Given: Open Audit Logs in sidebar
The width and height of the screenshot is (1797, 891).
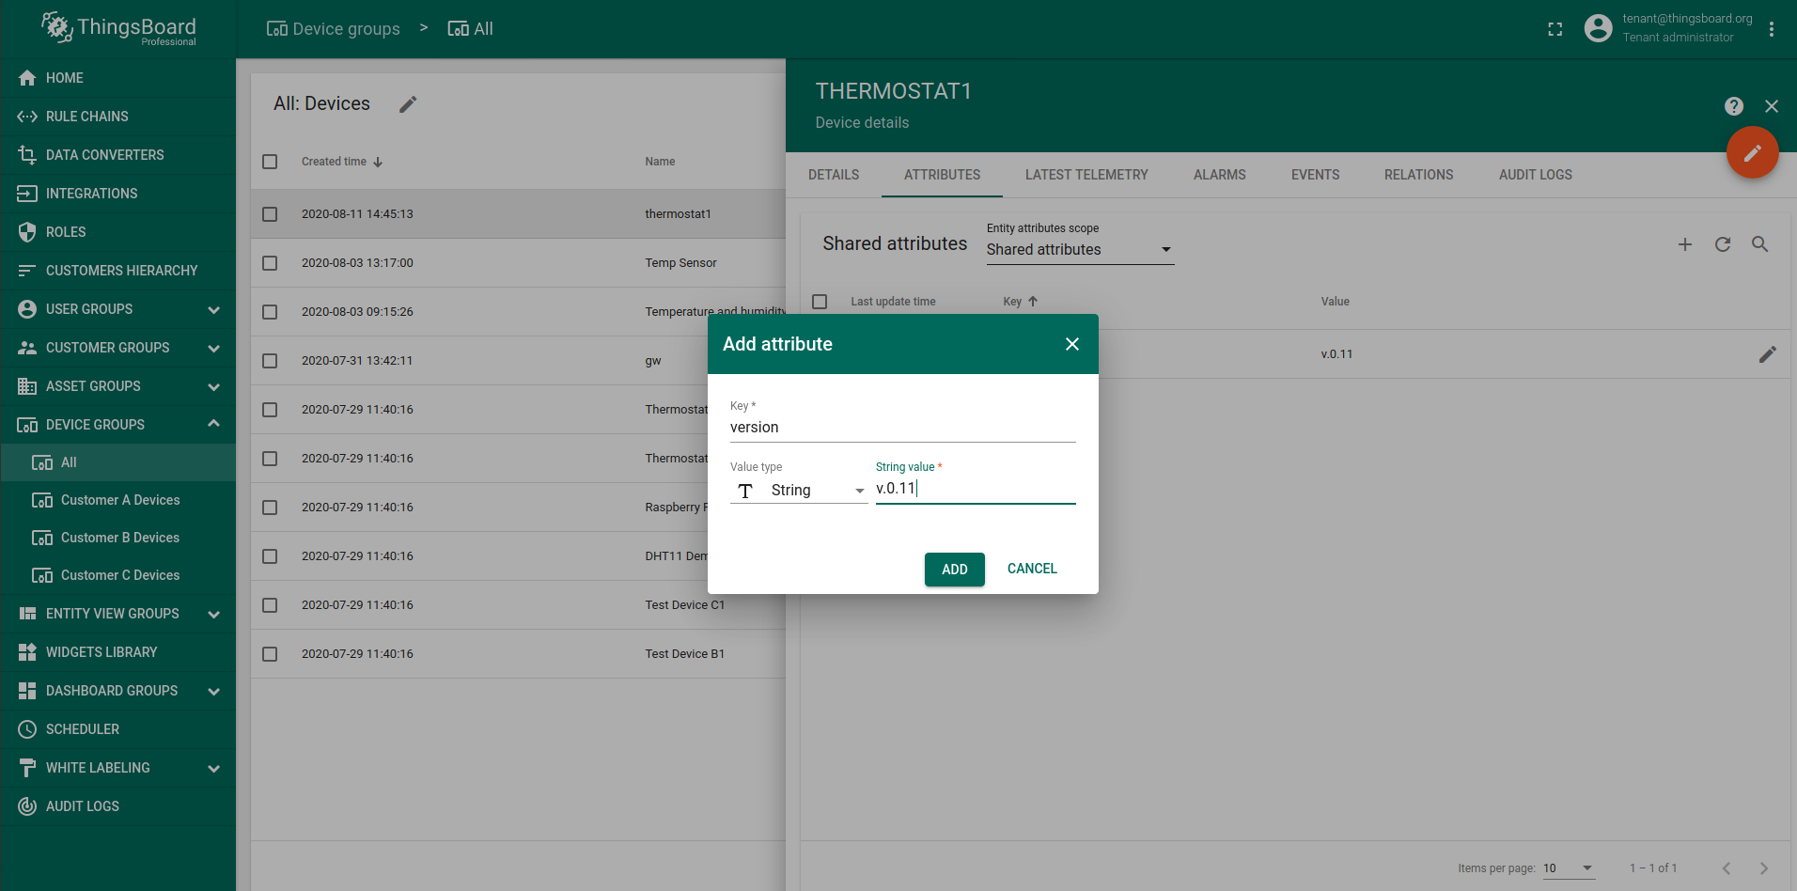Looking at the screenshot, I should tap(117, 806).
